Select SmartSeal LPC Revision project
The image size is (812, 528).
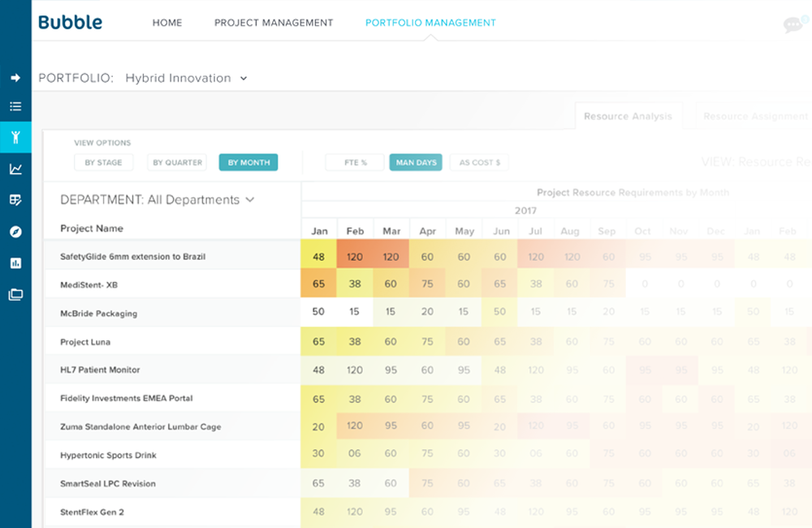(x=108, y=484)
